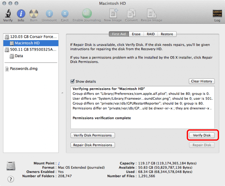Open the mount point slash link
This screenshot has width=225, height=186.
(x=58, y=163)
